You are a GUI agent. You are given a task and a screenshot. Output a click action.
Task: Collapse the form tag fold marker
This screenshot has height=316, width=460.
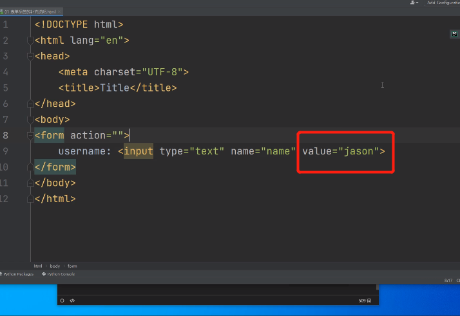tap(30, 135)
